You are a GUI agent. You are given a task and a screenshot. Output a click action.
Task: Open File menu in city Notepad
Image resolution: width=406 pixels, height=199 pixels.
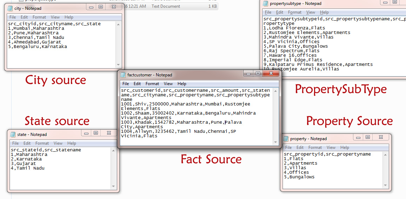[13, 17]
